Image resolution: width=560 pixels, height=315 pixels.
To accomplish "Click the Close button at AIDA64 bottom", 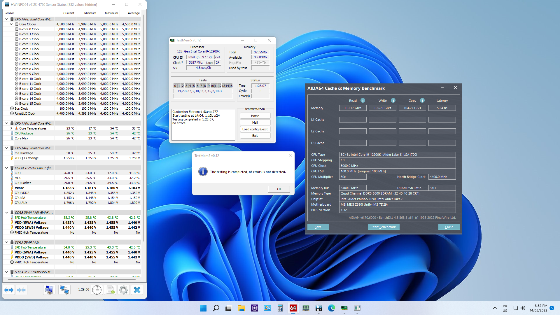I will click(x=449, y=227).
